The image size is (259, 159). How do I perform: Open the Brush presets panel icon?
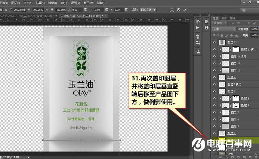point(198,36)
